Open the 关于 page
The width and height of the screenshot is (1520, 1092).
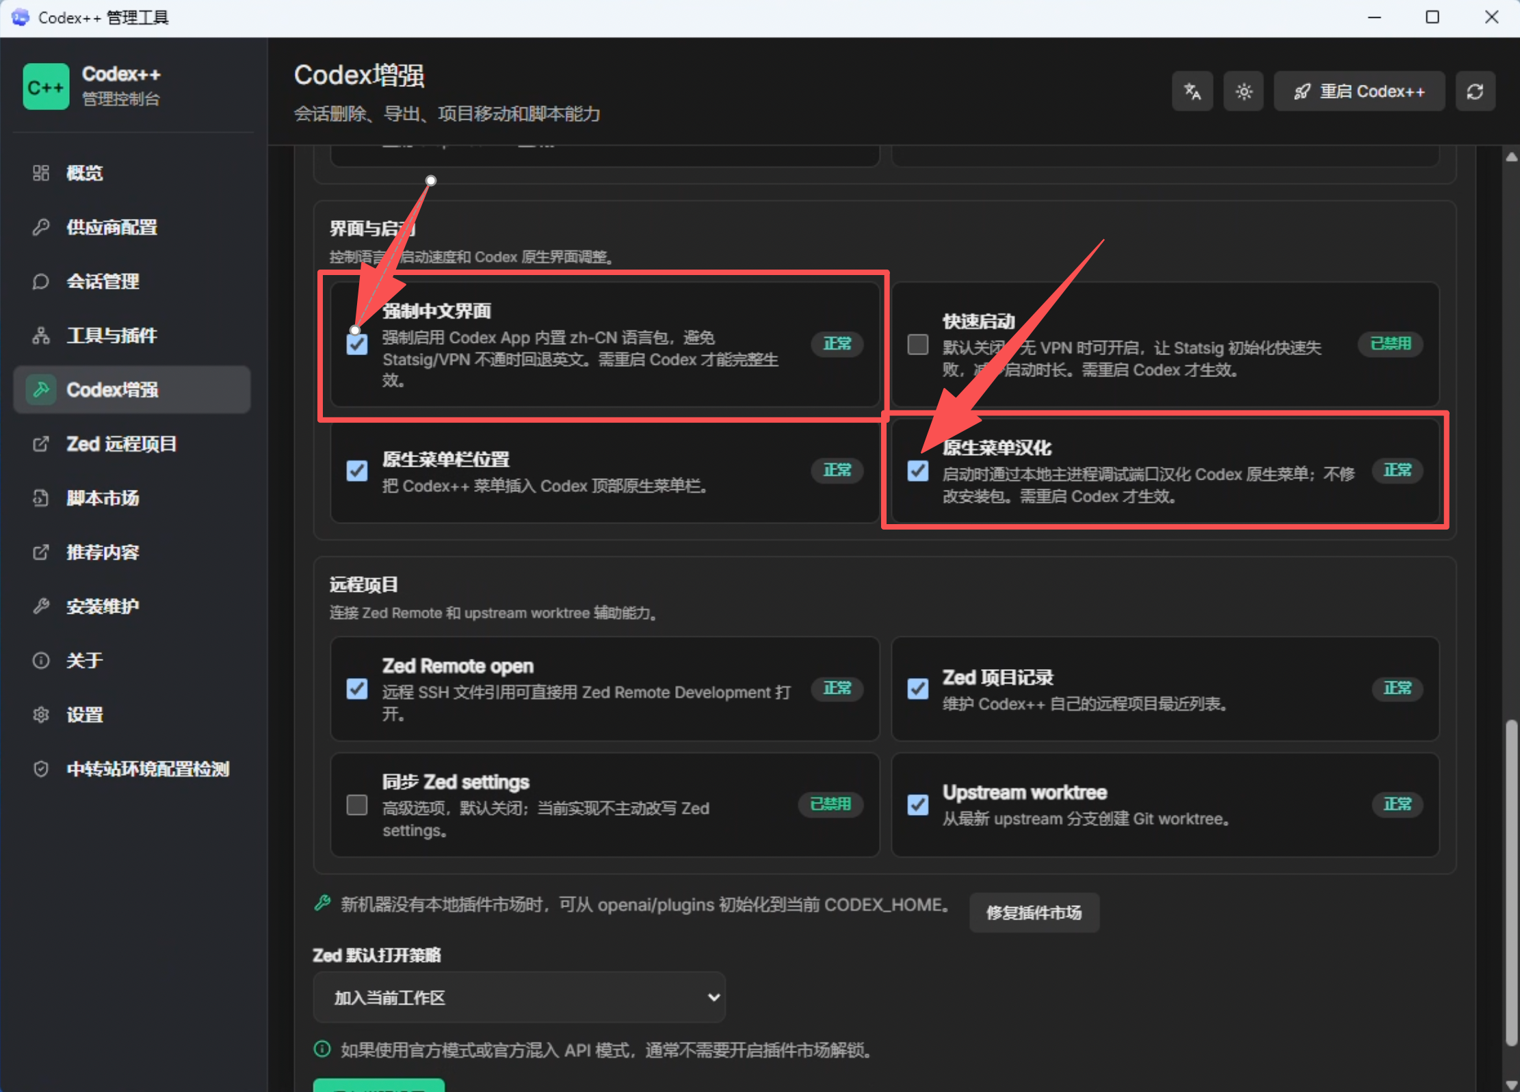point(132,660)
